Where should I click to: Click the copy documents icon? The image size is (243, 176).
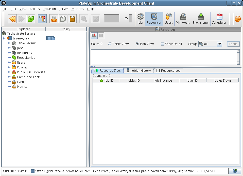coord(63,19)
